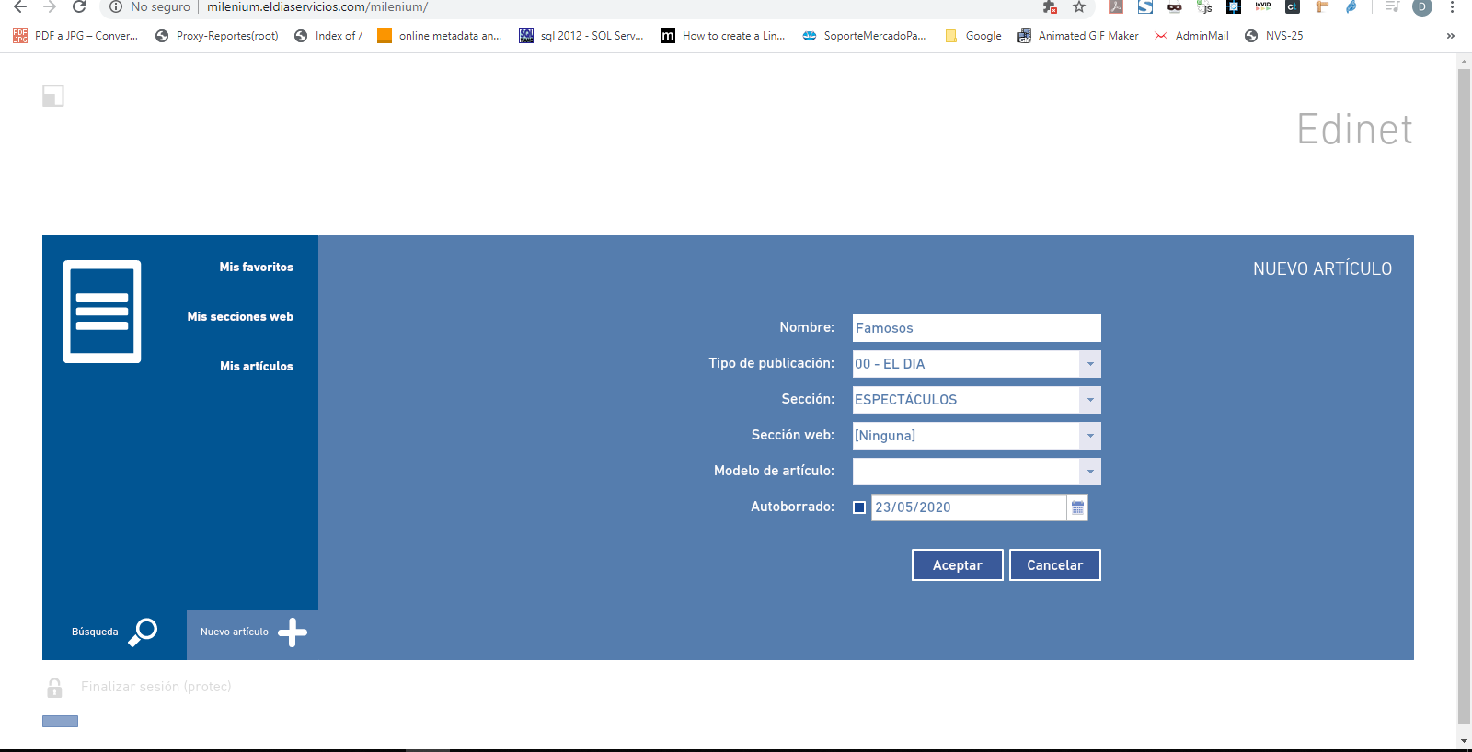The height and width of the screenshot is (752, 1472).
Task: Click the Nuevo artículo plus icon
Action: [x=292, y=632]
